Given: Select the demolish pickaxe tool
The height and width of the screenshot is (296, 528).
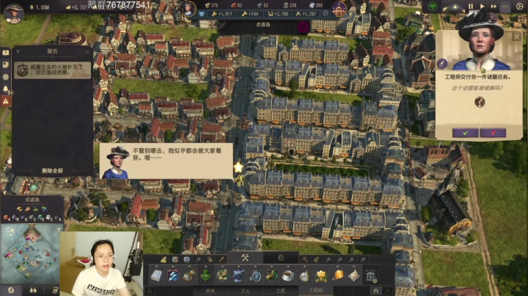Looking at the screenshot, I should (x=305, y=259).
